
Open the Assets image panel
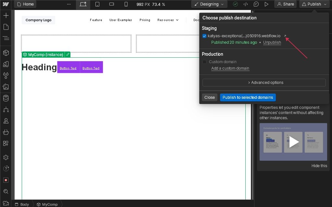coord(6,87)
